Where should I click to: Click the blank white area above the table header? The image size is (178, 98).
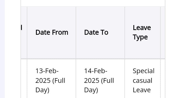tap(93, 3)
